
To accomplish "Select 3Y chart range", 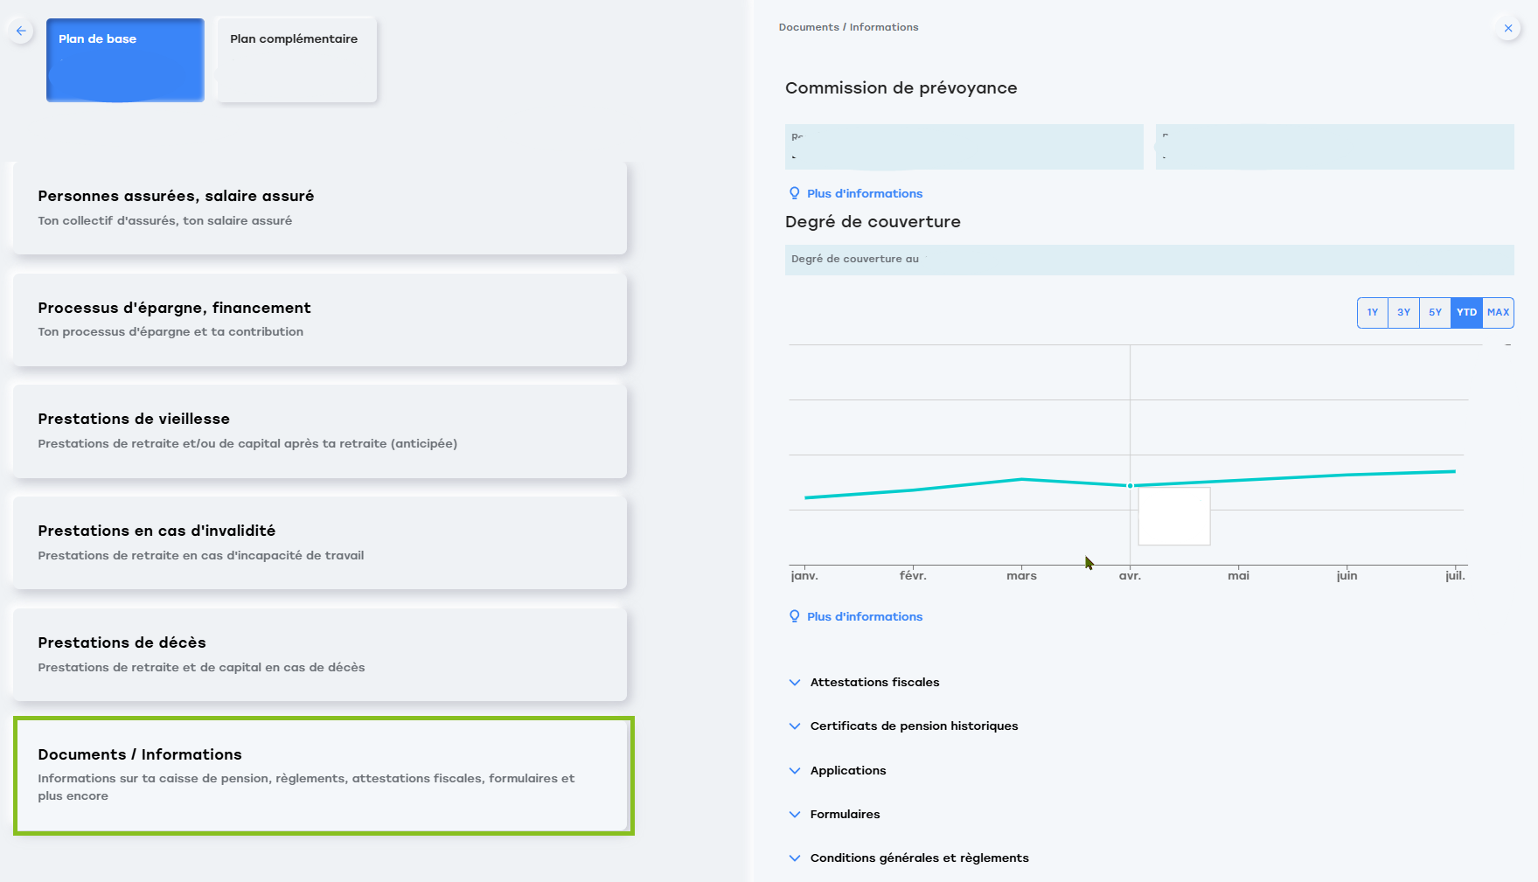I will (x=1403, y=312).
